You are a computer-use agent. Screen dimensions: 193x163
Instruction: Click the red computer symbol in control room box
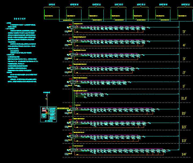(44, 109)
